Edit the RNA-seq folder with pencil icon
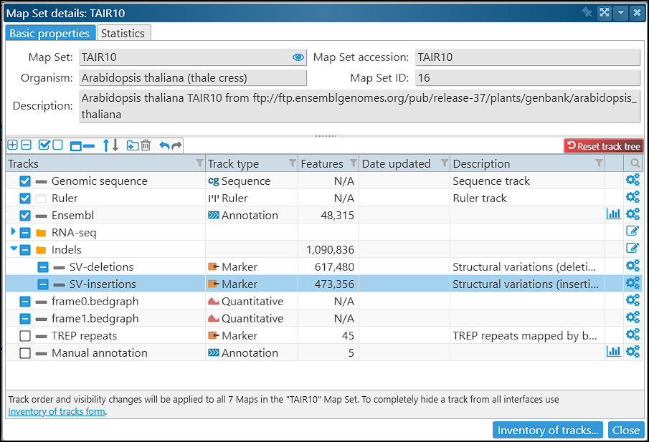 pos(633,231)
